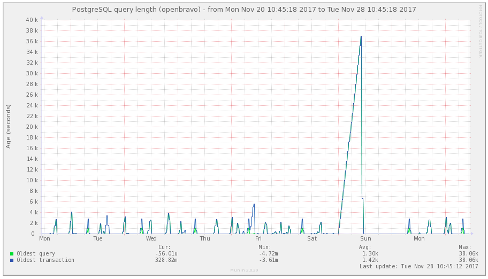488x279 pixels.
Task: Click the green Oldest query legend swatch
Action: (x=12, y=253)
